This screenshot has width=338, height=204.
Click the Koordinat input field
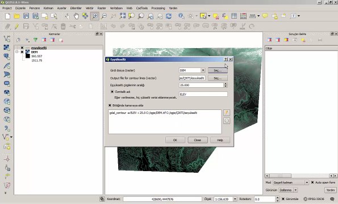162,199
